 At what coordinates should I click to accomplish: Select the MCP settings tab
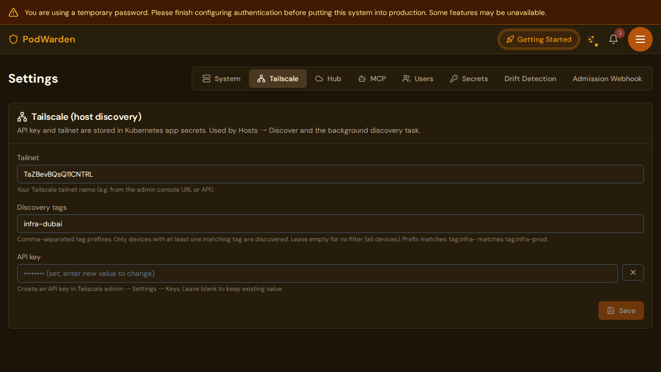click(x=372, y=79)
